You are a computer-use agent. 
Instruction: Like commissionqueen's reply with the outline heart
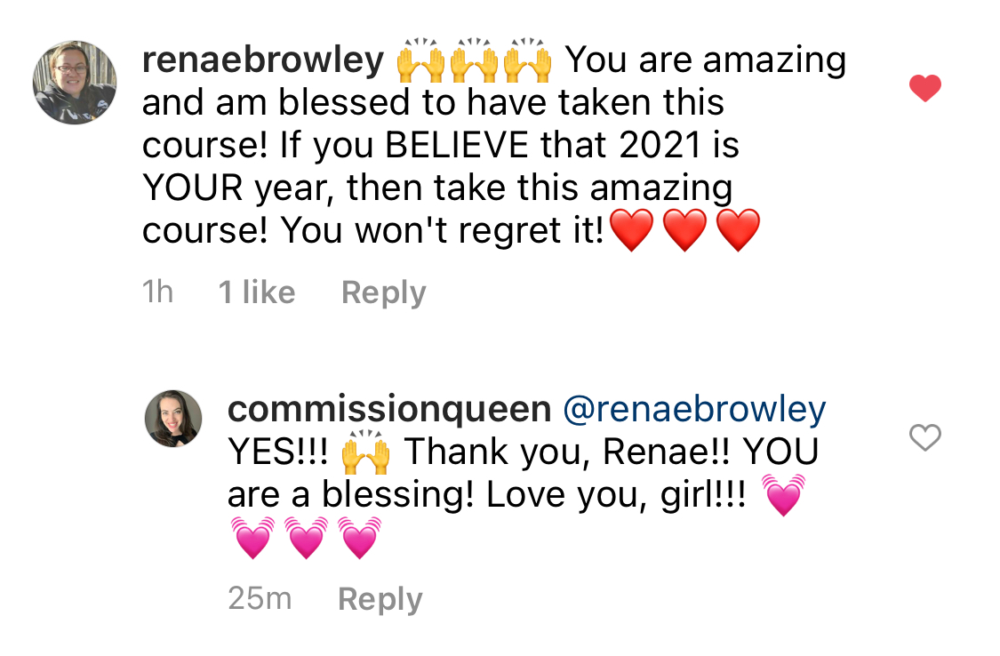click(925, 437)
